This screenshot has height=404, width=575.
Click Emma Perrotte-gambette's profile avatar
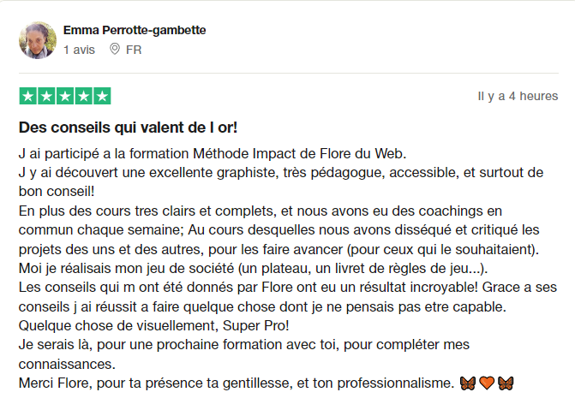click(x=38, y=40)
